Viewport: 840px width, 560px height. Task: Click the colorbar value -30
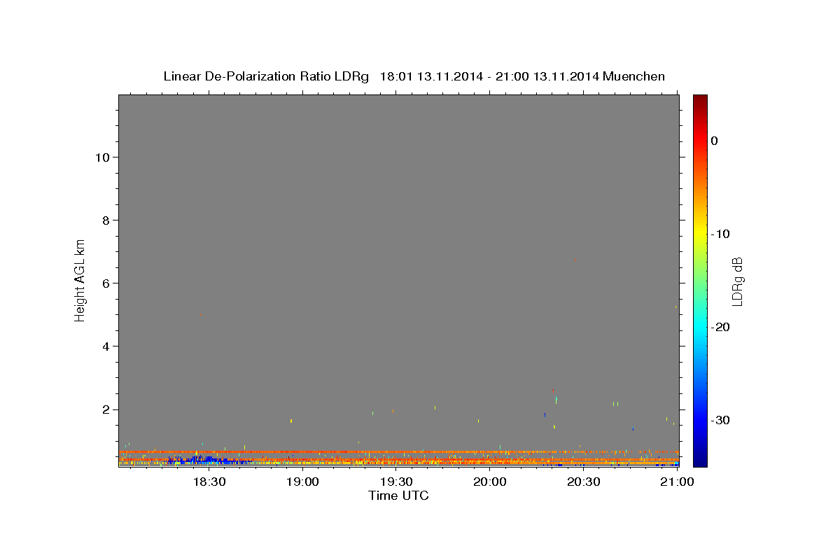720,420
